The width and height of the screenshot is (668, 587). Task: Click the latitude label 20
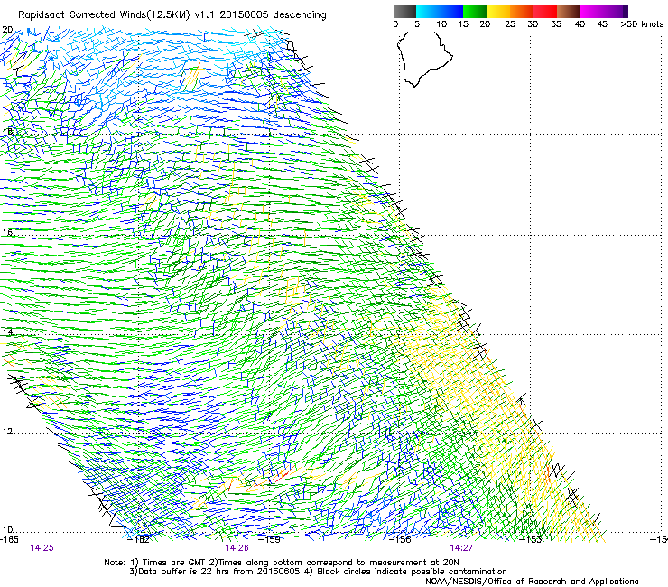[x=7, y=30]
